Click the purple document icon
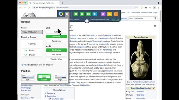The image size is (179, 100). [103, 14]
